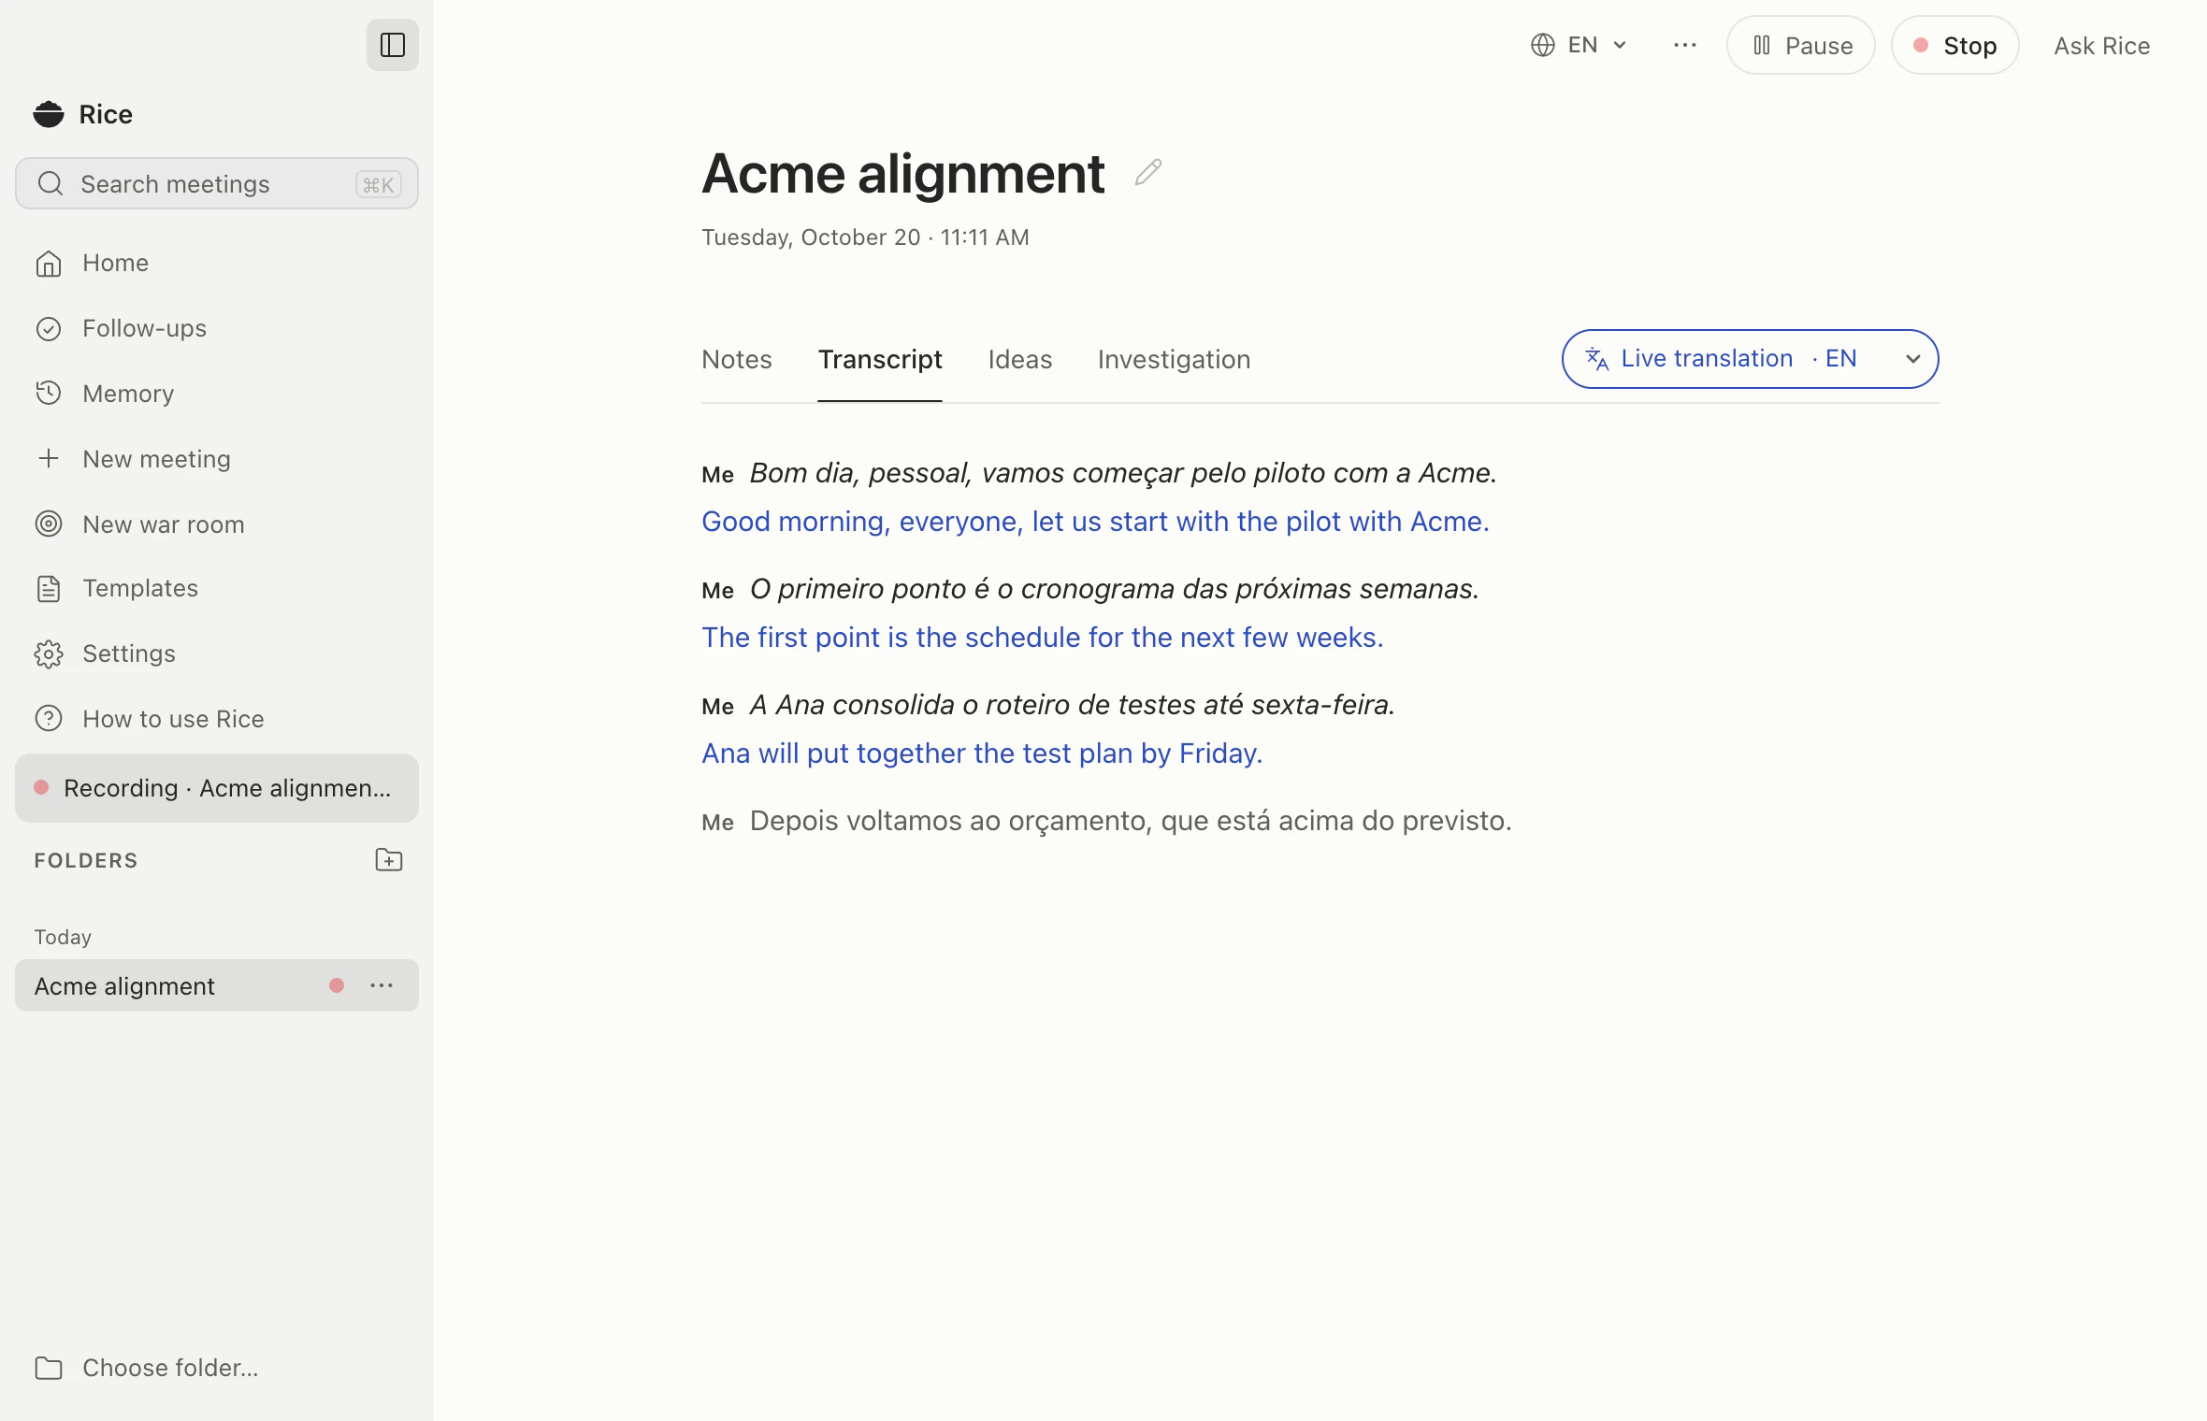Click the plus icon for New meeting
The height and width of the screenshot is (1421, 2207).
pos(49,458)
